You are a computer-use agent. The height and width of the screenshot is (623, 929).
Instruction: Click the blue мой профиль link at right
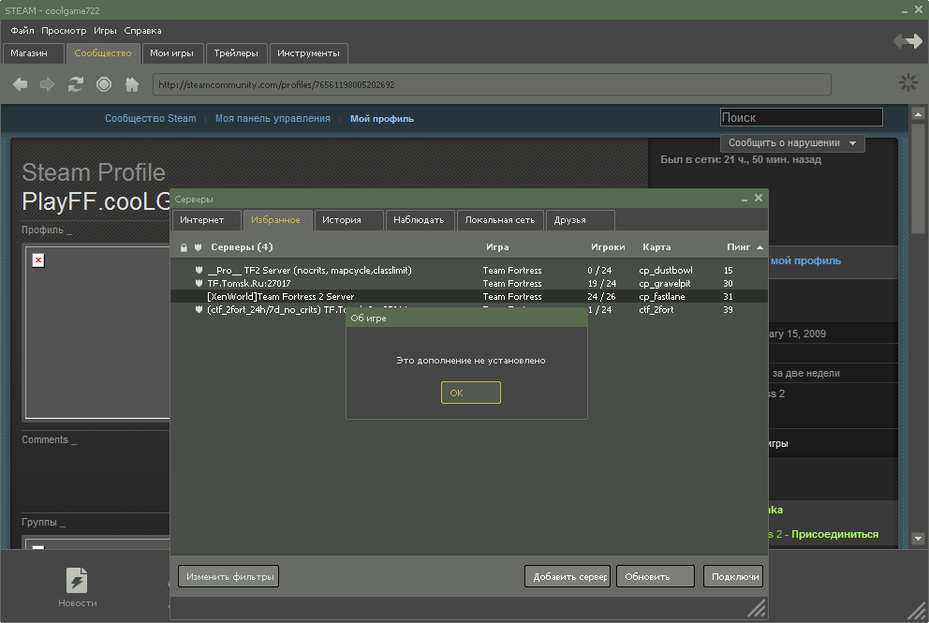(805, 260)
